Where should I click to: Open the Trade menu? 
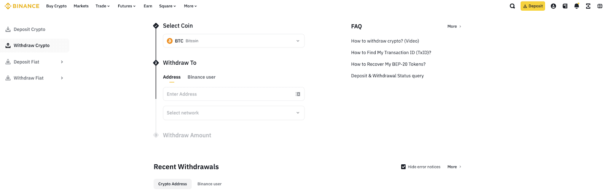pos(102,6)
